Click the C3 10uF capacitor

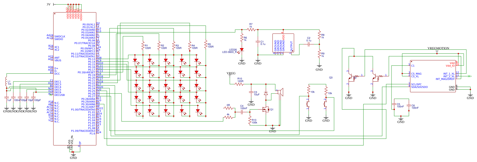click(251, 92)
